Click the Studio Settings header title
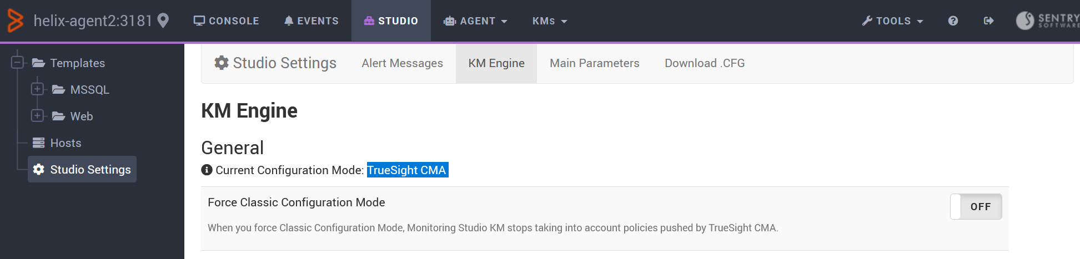 point(284,63)
